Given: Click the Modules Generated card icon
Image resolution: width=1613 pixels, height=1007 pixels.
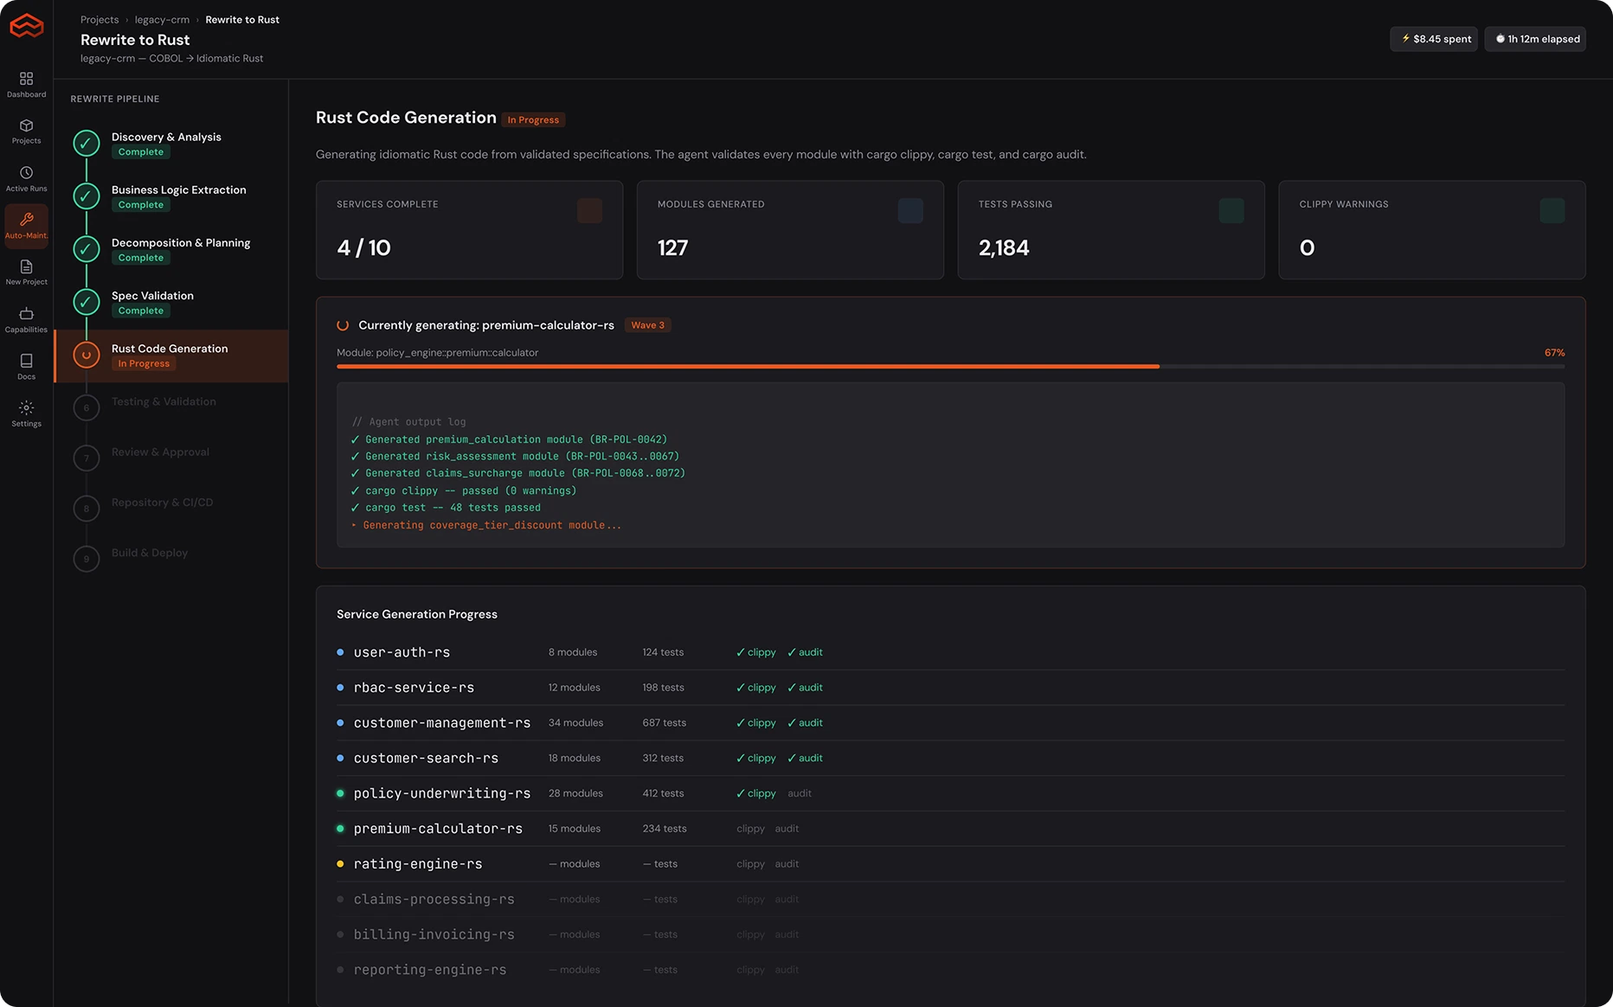Looking at the screenshot, I should [x=910, y=210].
